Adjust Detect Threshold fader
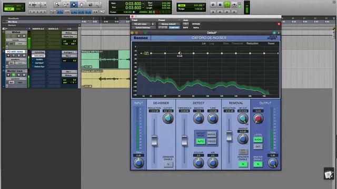 [184, 141]
